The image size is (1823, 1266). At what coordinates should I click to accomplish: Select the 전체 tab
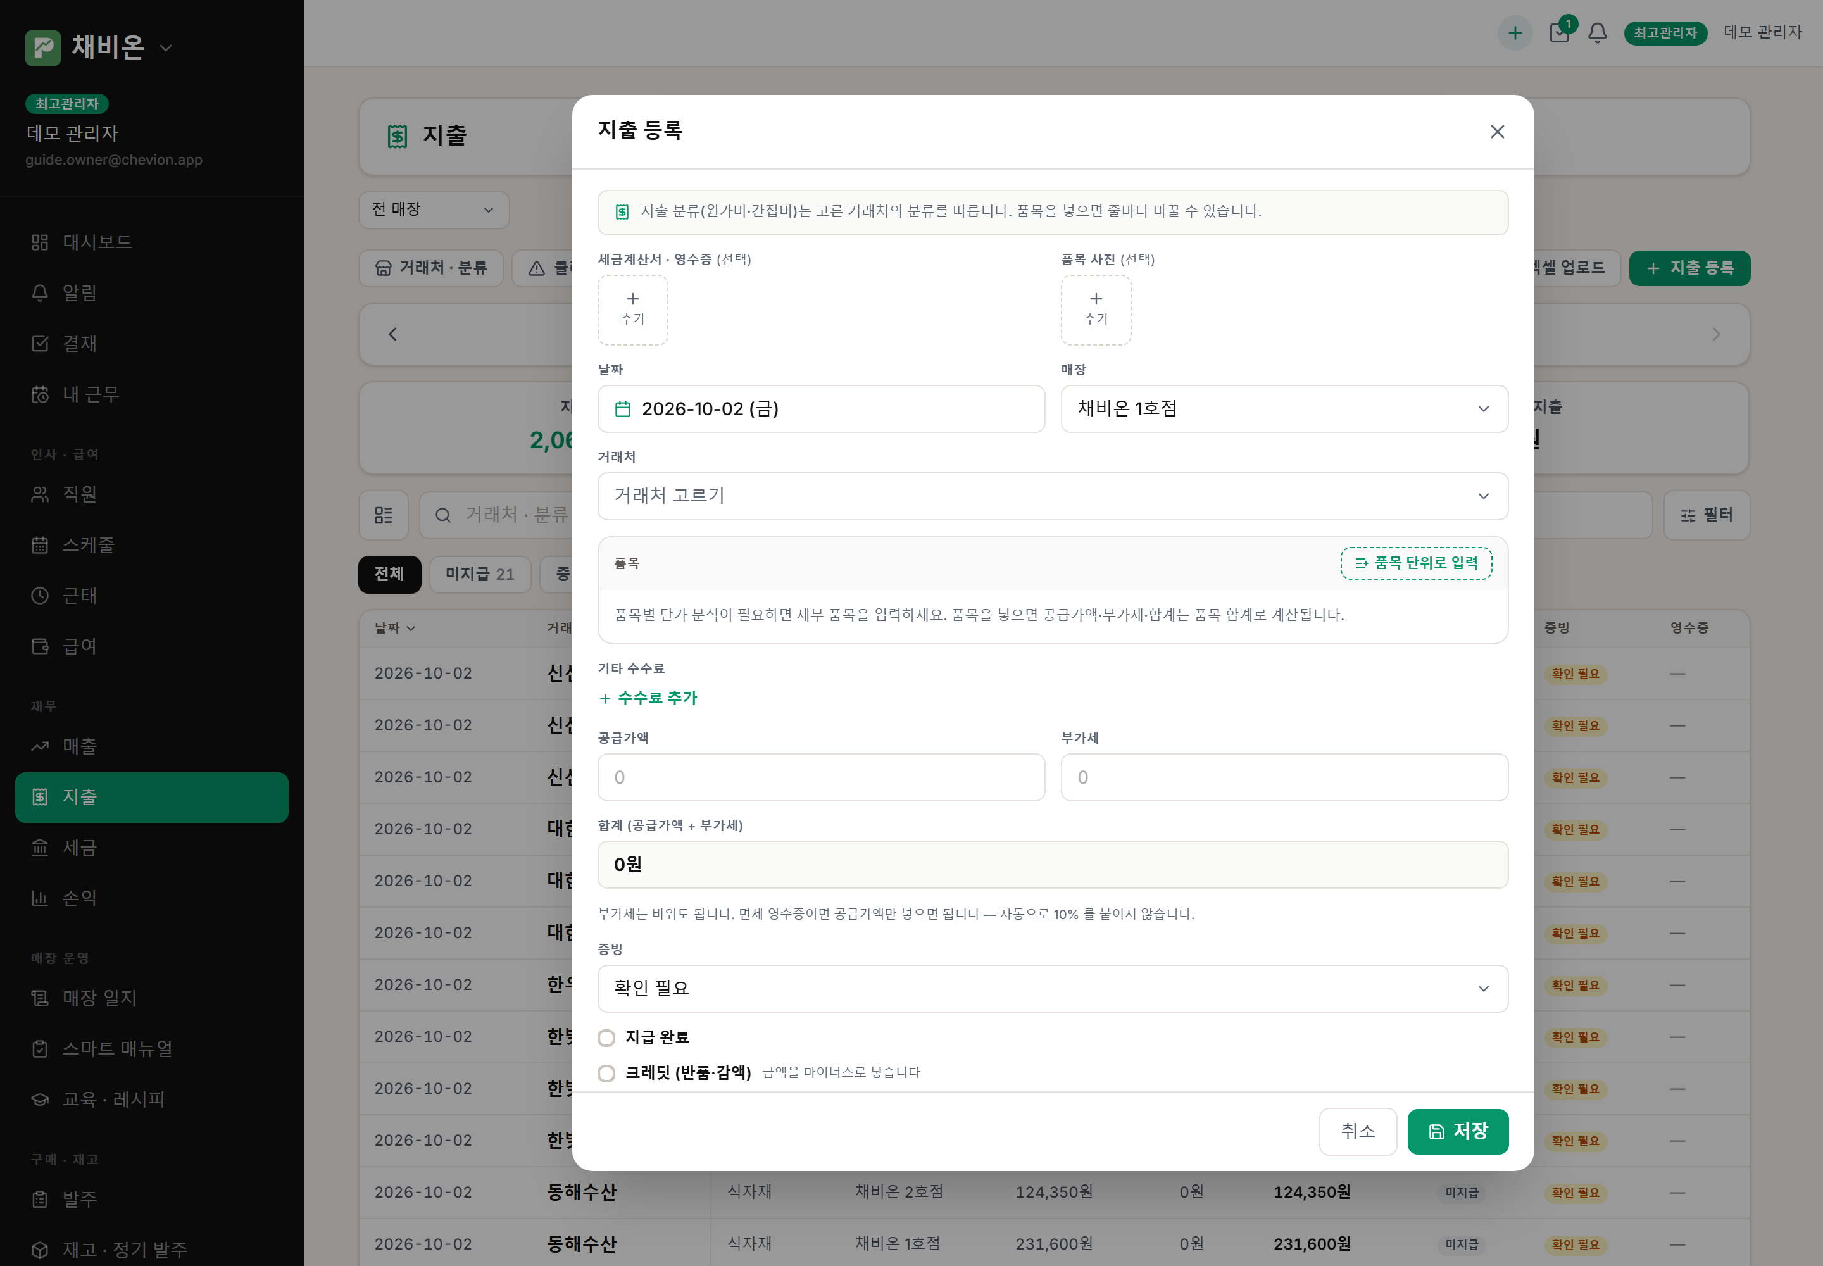(389, 574)
